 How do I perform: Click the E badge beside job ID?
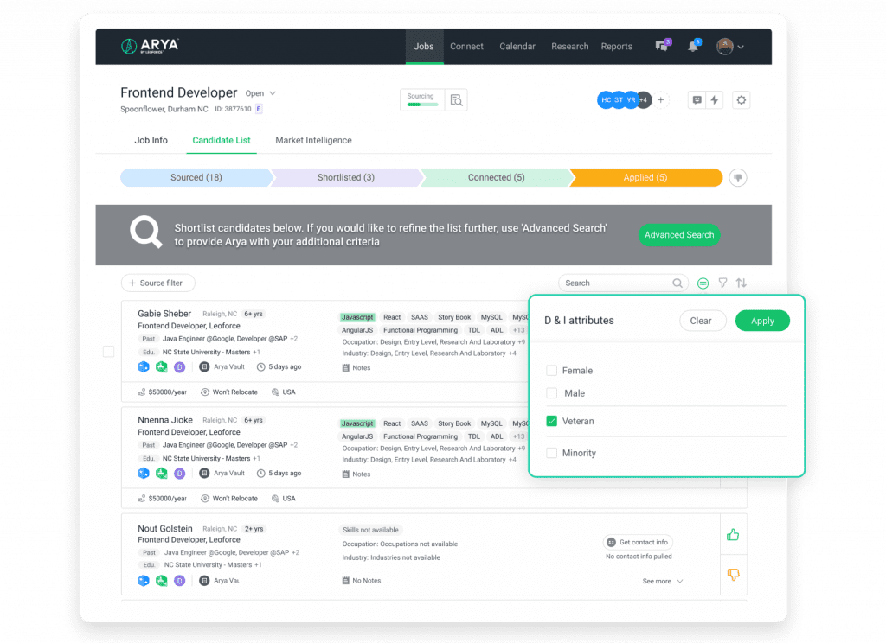(258, 109)
